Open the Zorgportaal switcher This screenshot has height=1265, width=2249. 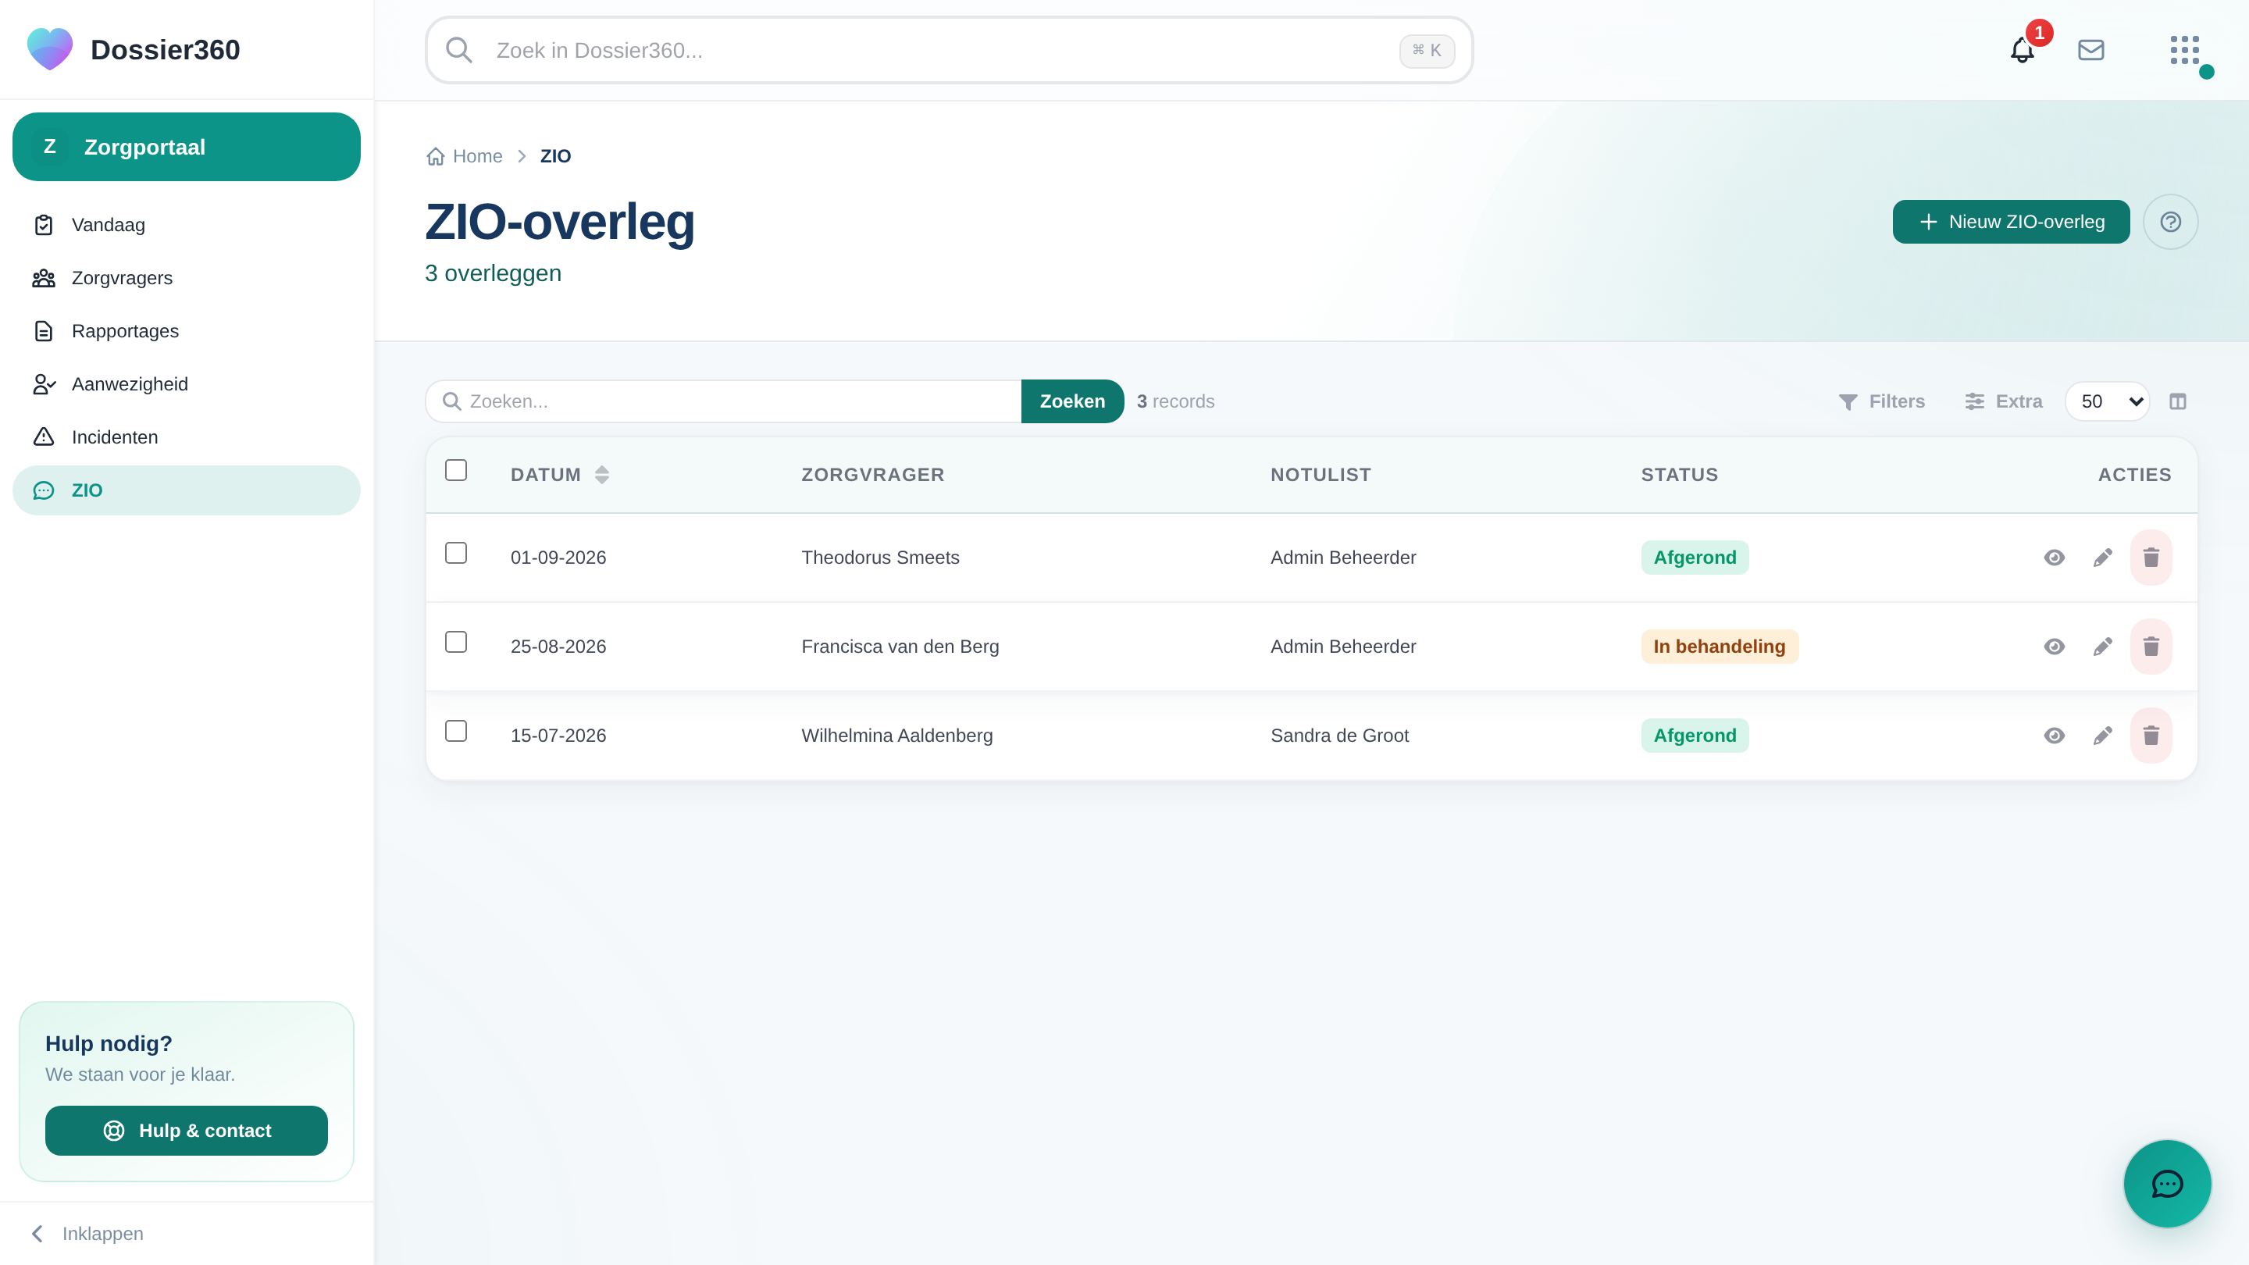pyautogui.click(x=186, y=147)
